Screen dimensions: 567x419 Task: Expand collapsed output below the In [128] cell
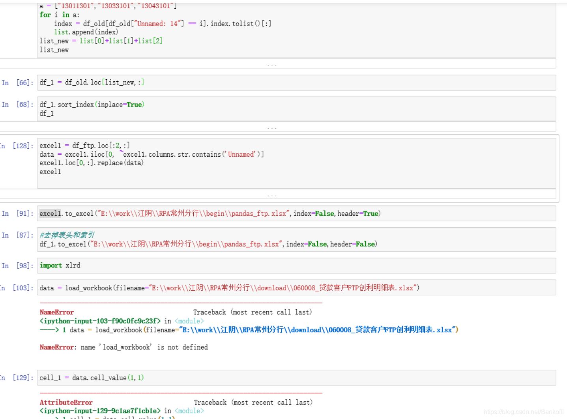click(x=278, y=194)
